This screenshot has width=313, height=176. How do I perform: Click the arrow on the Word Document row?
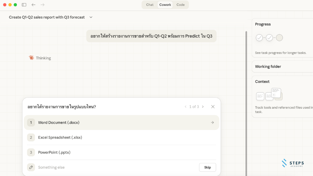pyautogui.click(x=212, y=122)
